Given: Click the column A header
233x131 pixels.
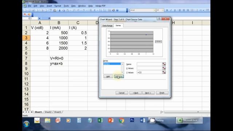Looking at the screenshot, I should pyautogui.click(x=40, y=23).
